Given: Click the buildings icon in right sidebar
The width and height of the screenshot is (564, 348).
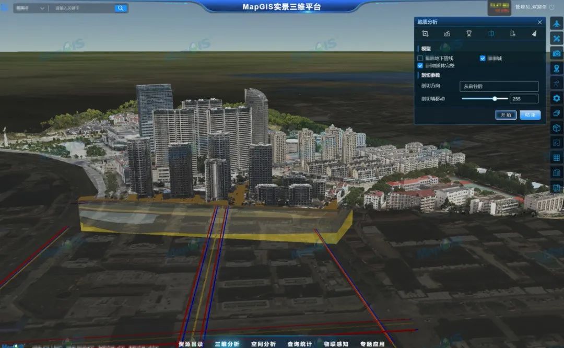Looking at the screenshot, I should tap(557, 172).
